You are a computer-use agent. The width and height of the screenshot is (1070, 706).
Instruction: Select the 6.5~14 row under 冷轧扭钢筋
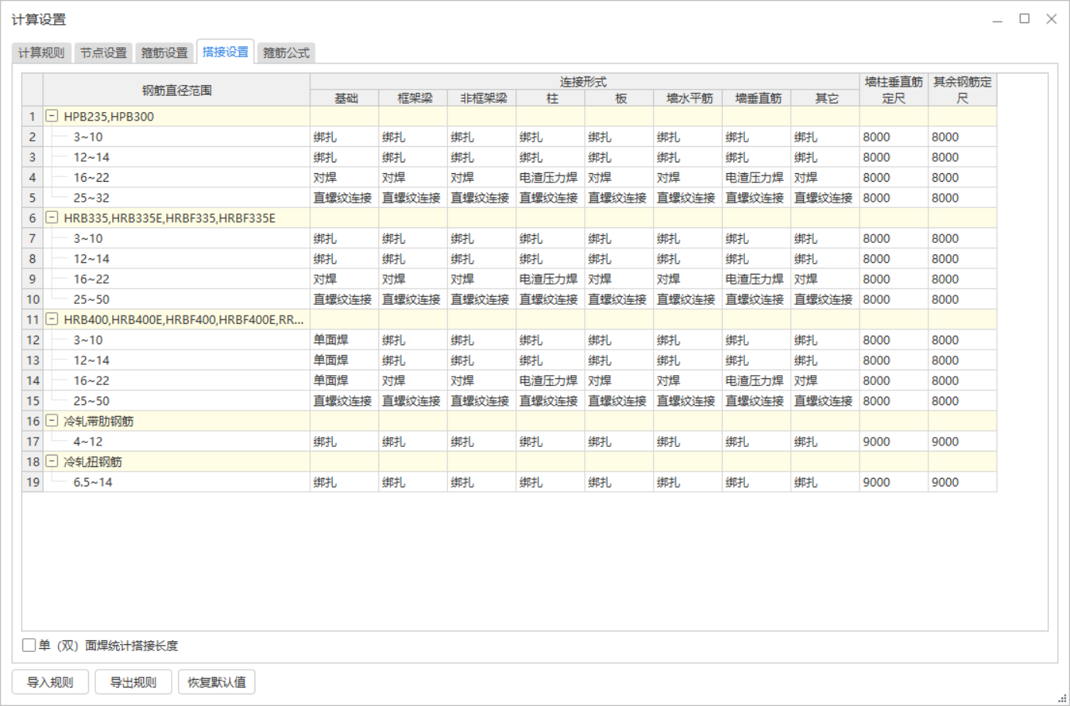[x=176, y=482]
